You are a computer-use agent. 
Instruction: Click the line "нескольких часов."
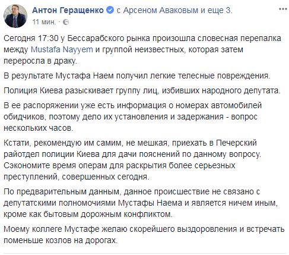click(39, 128)
